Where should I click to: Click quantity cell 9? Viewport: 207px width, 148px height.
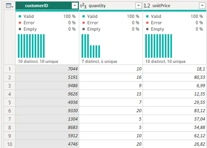[x=111, y=86]
